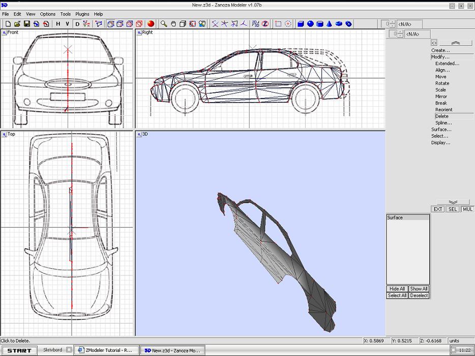Viewport: 475px width, 356px height.
Task: Open the Front viewport view menu
Action: [4, 33]
